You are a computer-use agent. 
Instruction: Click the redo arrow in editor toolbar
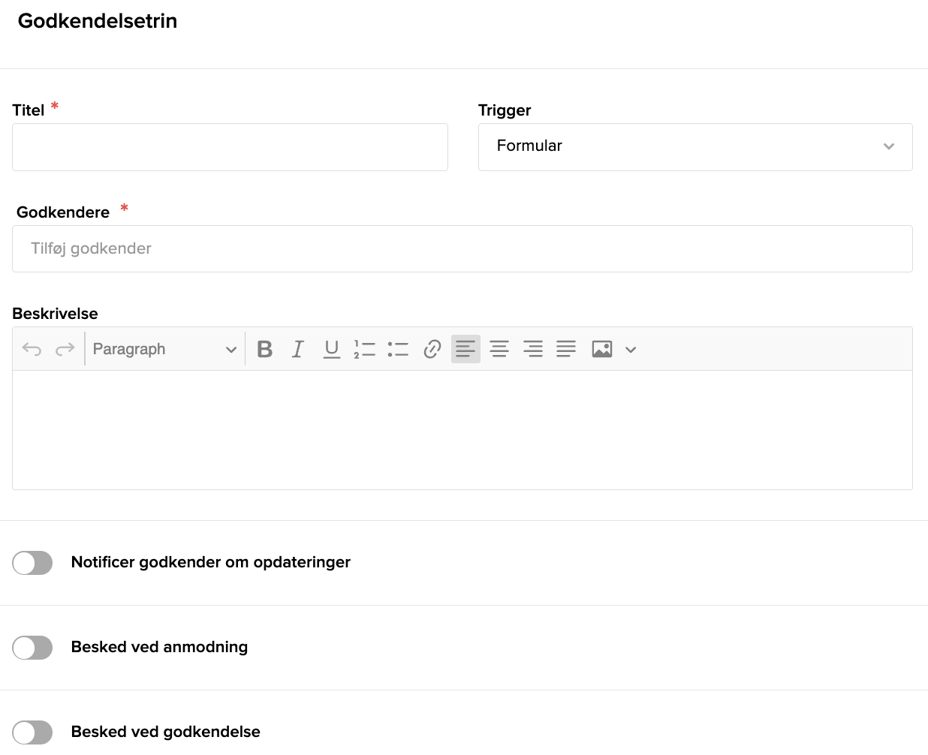(65, 349)
